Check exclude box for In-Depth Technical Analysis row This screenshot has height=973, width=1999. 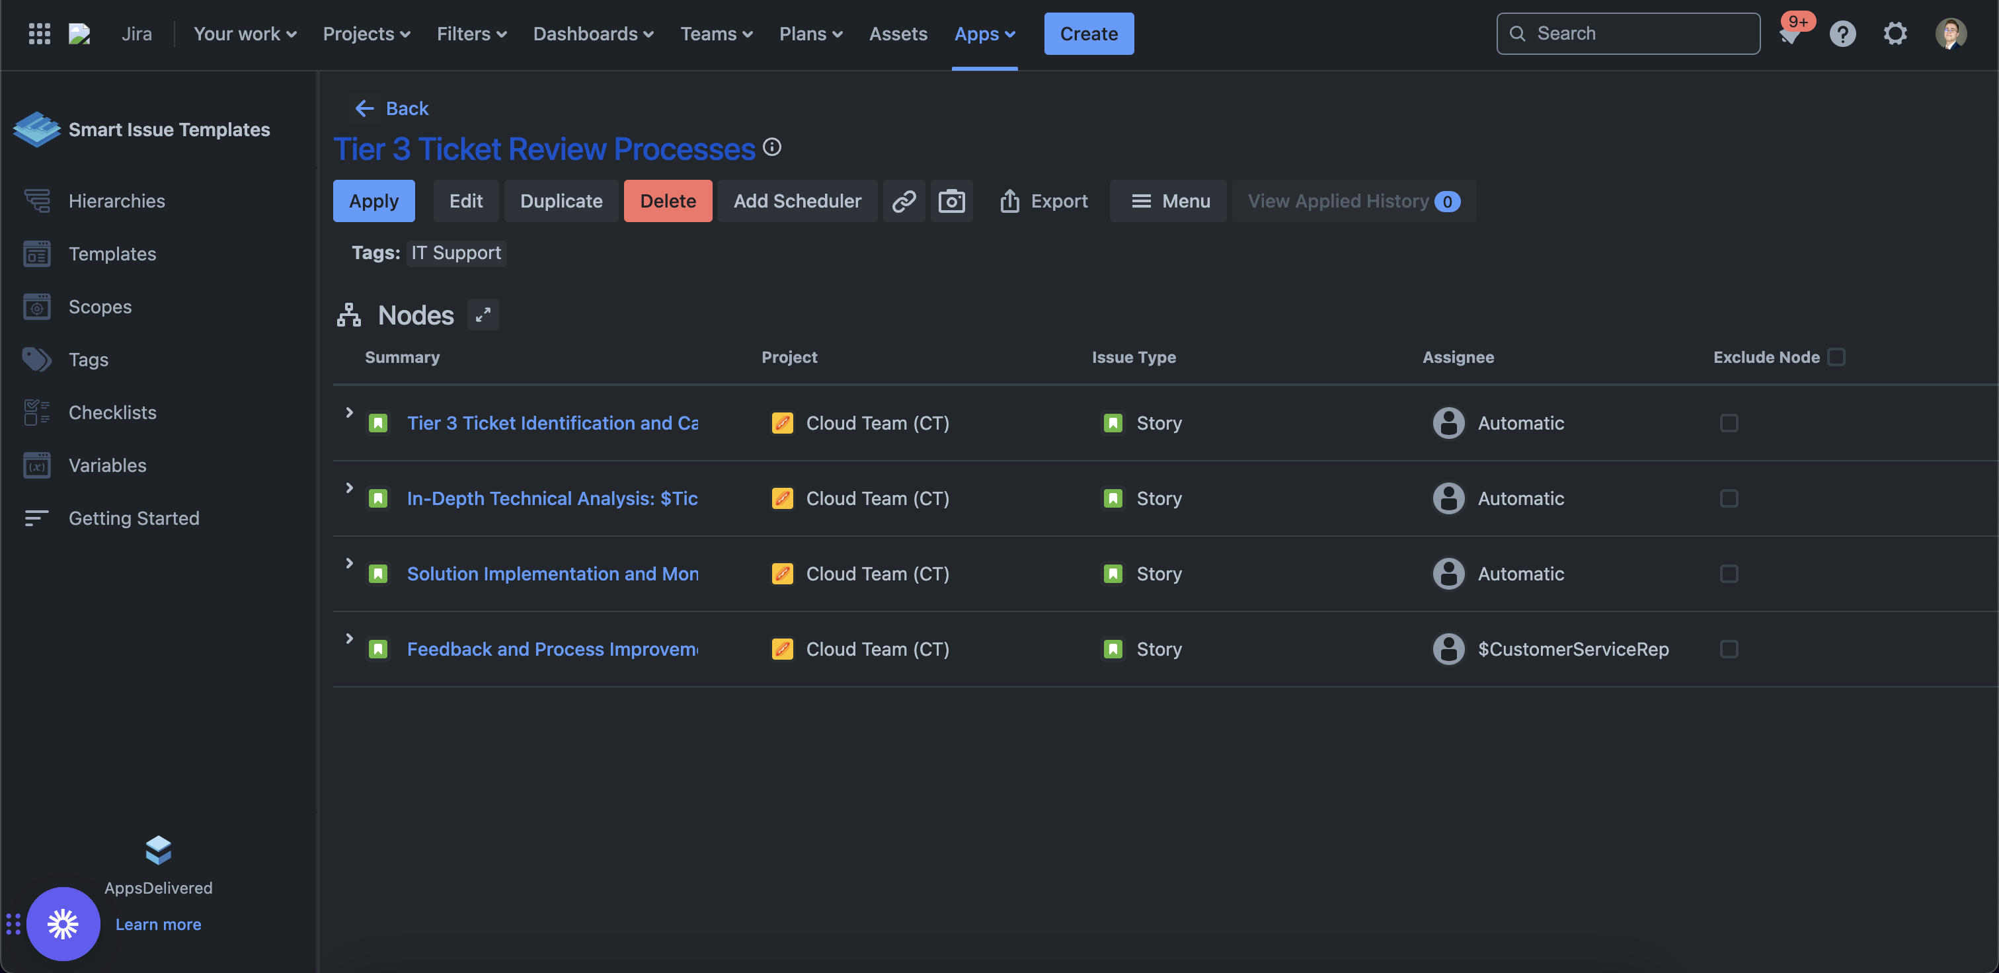pos(1728,498)
